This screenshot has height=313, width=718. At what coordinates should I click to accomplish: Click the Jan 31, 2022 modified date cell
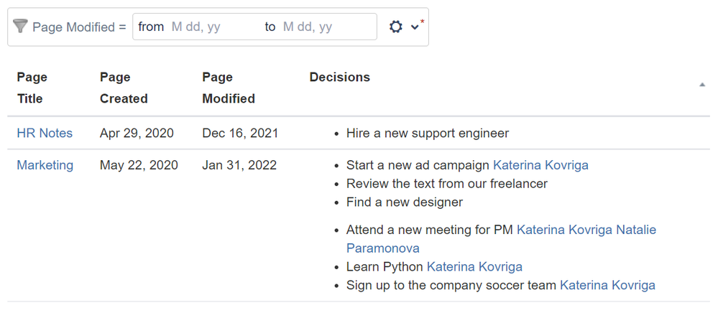coord(240,165)
